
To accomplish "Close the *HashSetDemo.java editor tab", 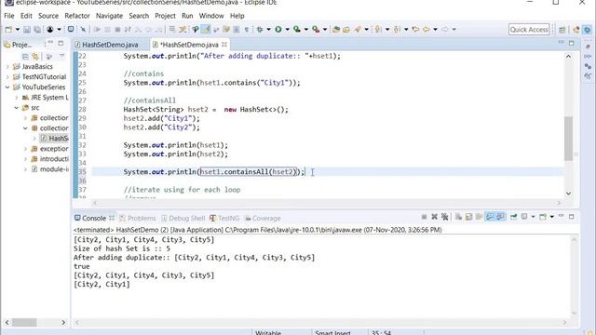I will (x=224, y=45).
